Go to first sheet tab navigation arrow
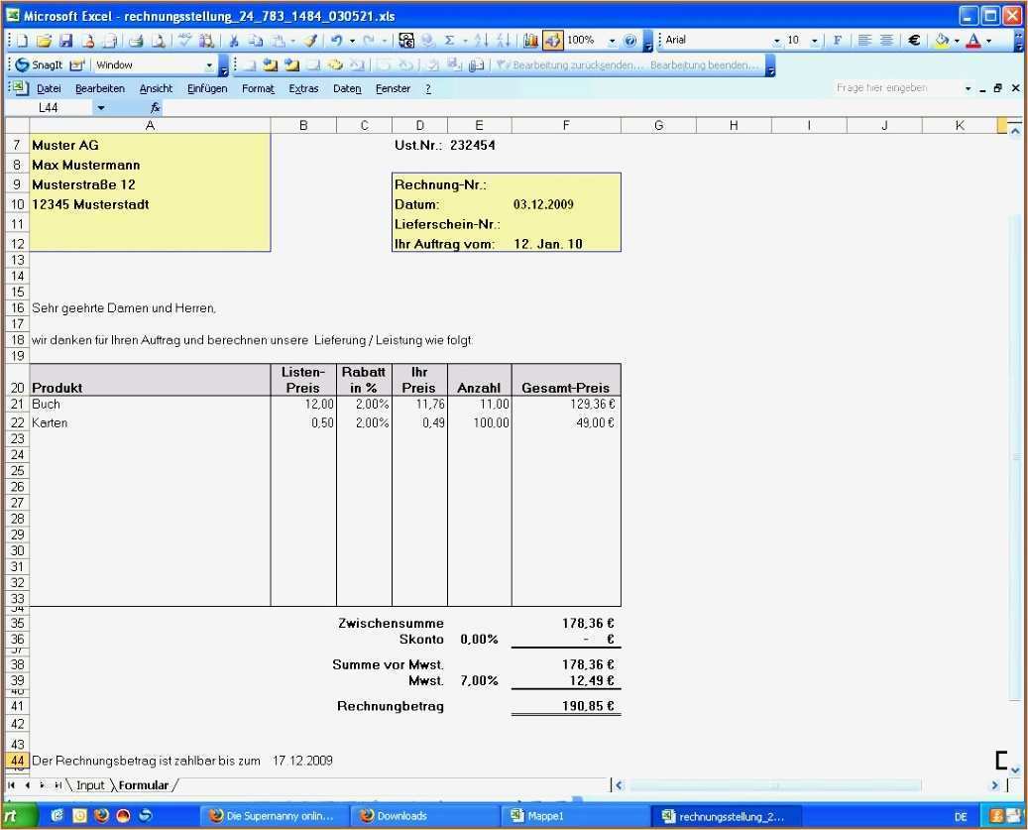Screen dimensions: 1028x830 click(x=11, y=784)
